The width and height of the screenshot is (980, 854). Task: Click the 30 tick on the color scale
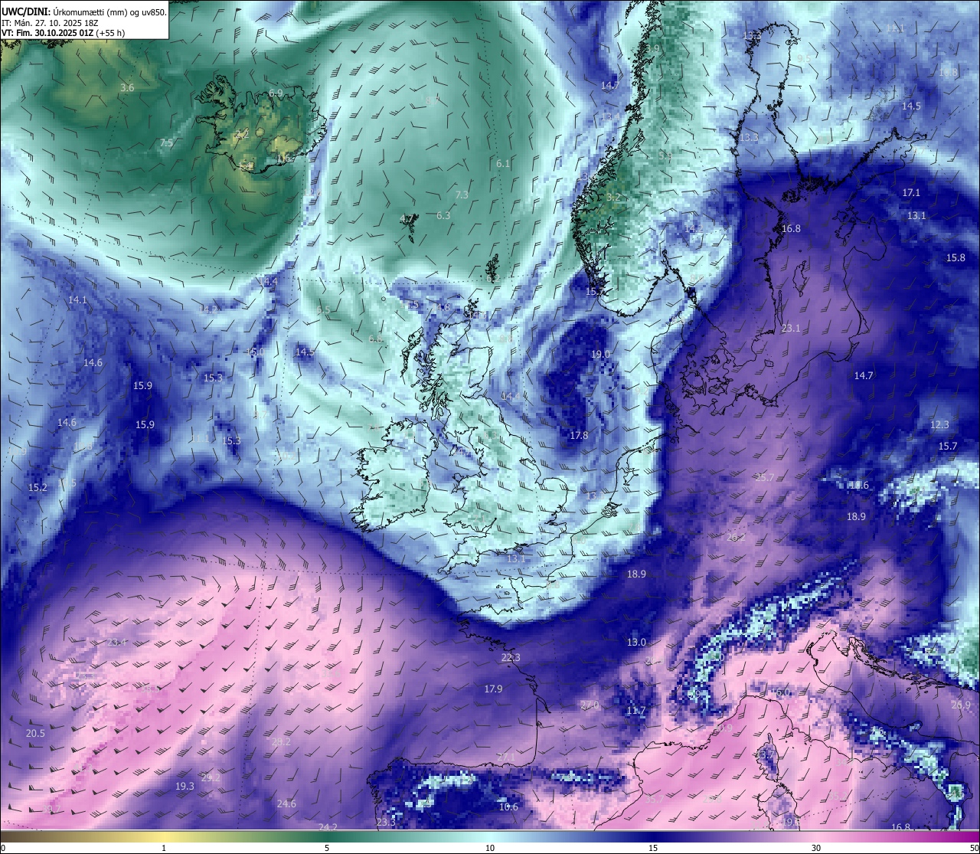[x=816, y=848]
